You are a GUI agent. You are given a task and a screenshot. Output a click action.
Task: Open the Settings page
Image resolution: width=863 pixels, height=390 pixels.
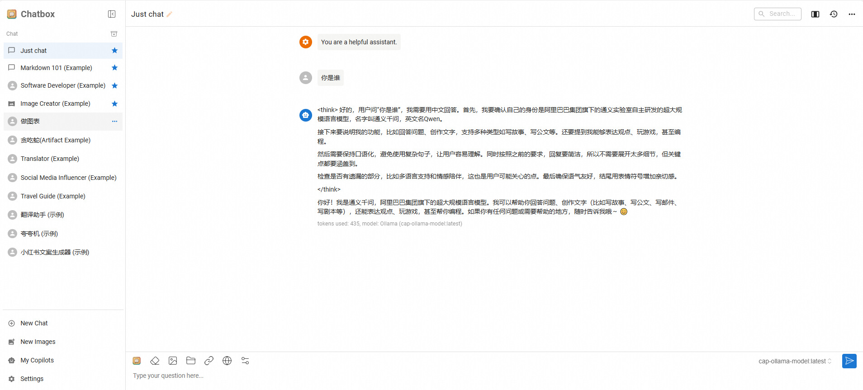tap(32, 379)
